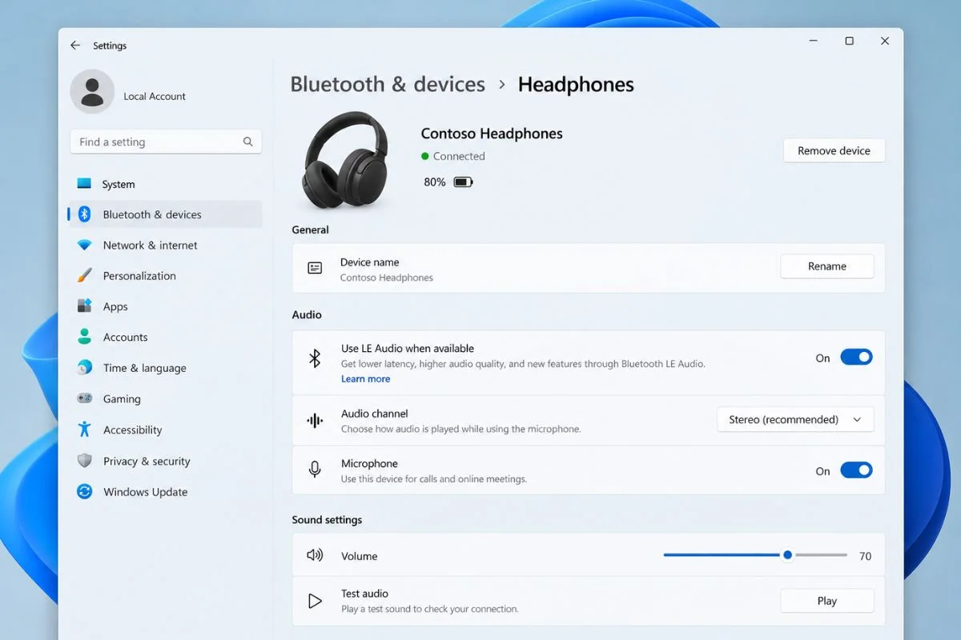Click the search magnifier icon
Viewport: 961px width, 640px height.
pos(248,142)
